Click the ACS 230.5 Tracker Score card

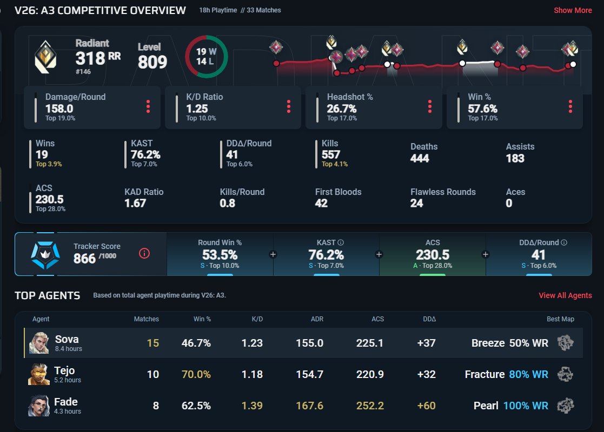pos(433,254)
